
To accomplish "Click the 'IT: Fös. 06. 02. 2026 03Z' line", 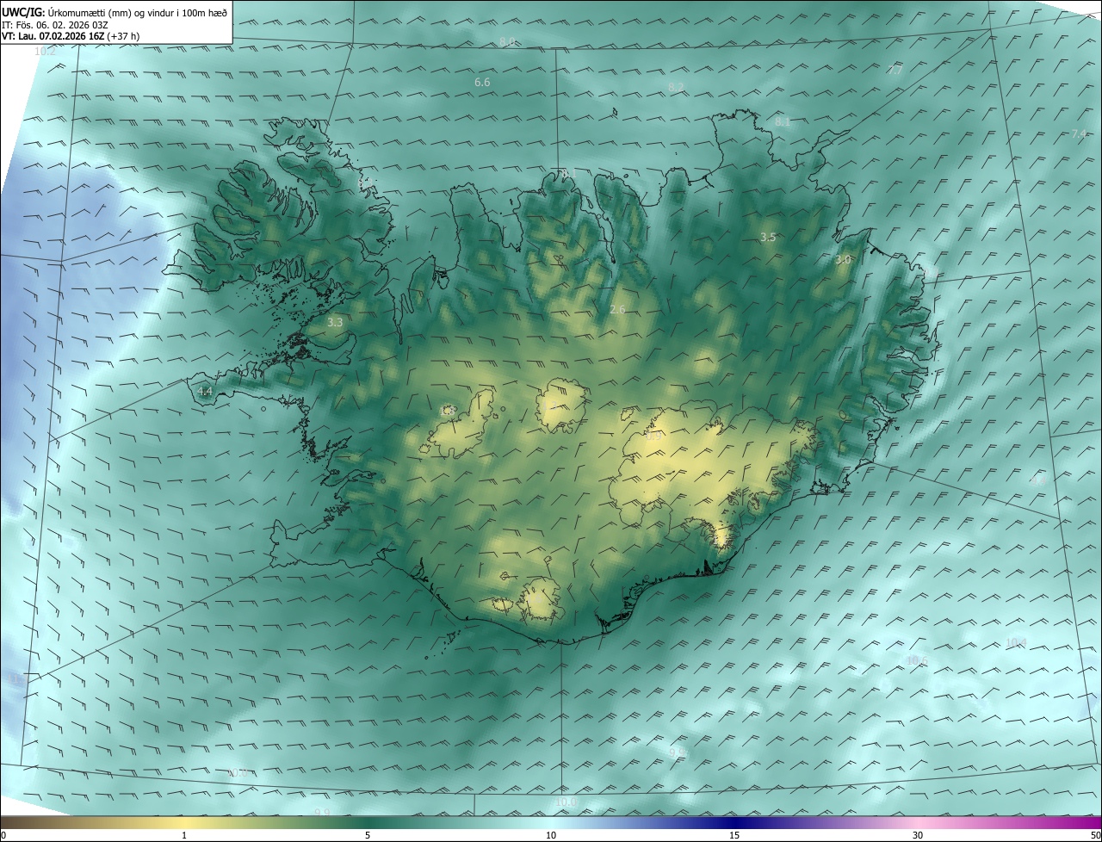I will (x=54, y=24).
